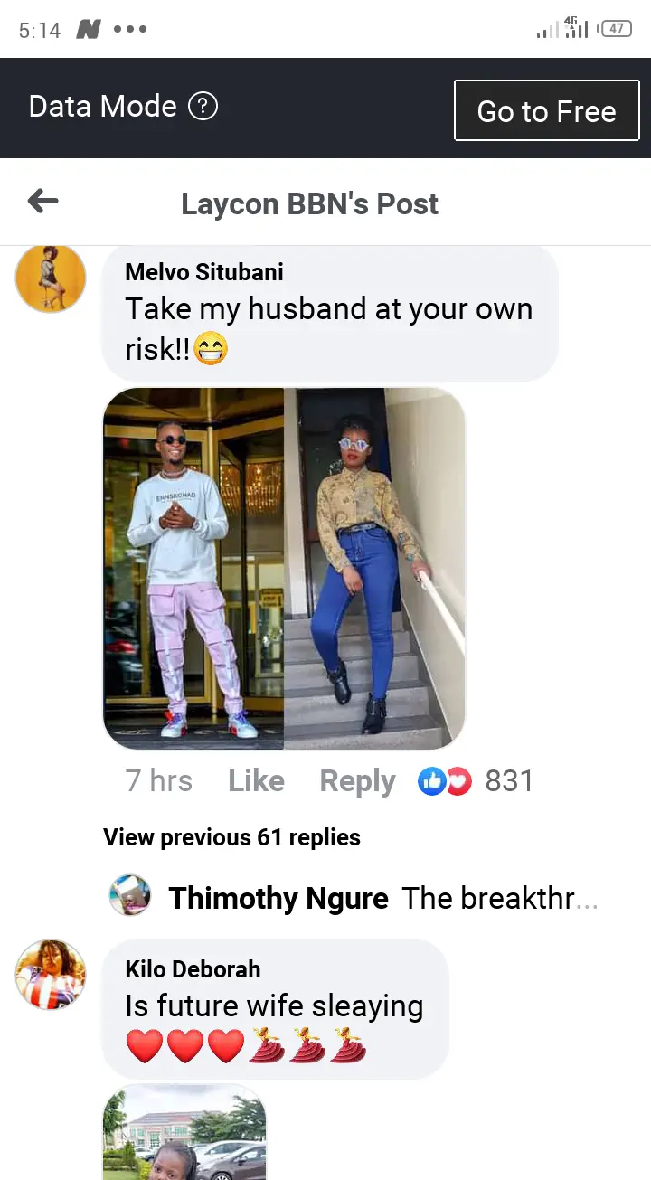Open Kilo Deborah's attached photo
The width and height of the screenshot is (651, 1180).
point(184,1132)
